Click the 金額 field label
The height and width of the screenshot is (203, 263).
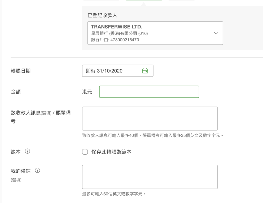(16, 92)
